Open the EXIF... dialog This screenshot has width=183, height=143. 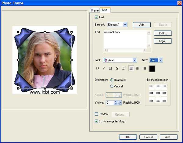[x=163, y=33]
